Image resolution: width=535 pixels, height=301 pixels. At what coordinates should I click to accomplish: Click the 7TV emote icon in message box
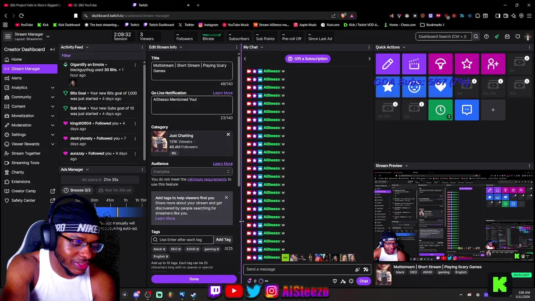(366, 270)
